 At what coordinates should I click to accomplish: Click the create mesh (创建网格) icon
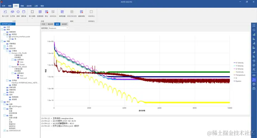point(40,13)
